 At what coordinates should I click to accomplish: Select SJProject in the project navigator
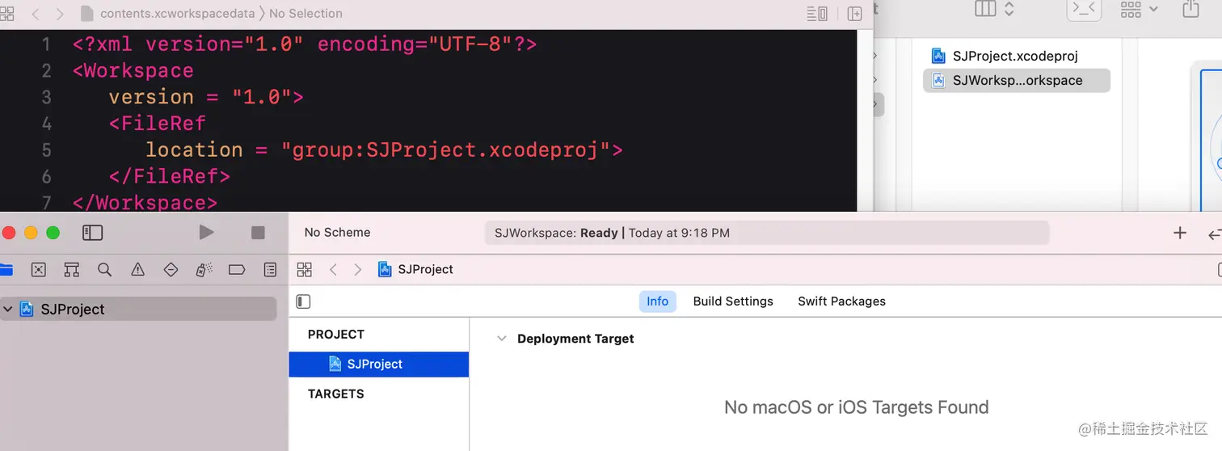pos(138,310)
